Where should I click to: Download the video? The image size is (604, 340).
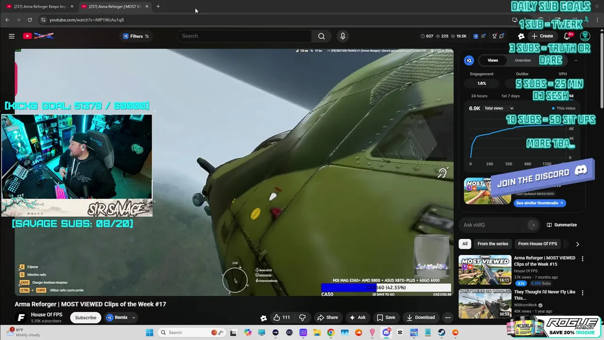pos(420,317)
